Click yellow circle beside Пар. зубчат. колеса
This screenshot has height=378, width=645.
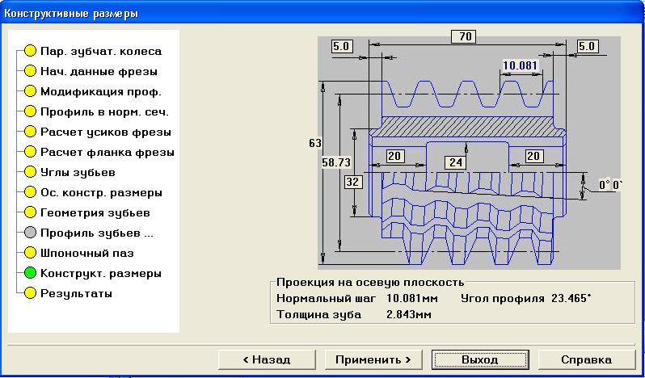point(30,52)
